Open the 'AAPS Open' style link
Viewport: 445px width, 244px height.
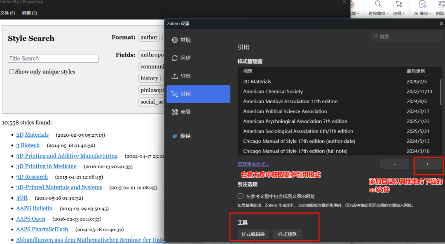[x=30, y=219]
